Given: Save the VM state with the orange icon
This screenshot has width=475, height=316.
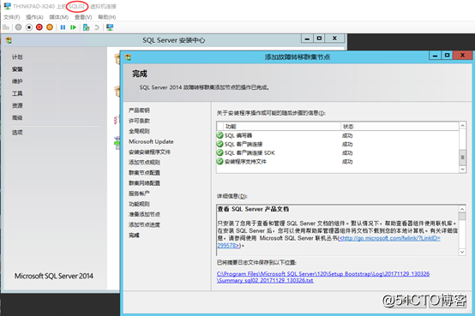Looking at the screenshot, I should (x=50, y=27).
